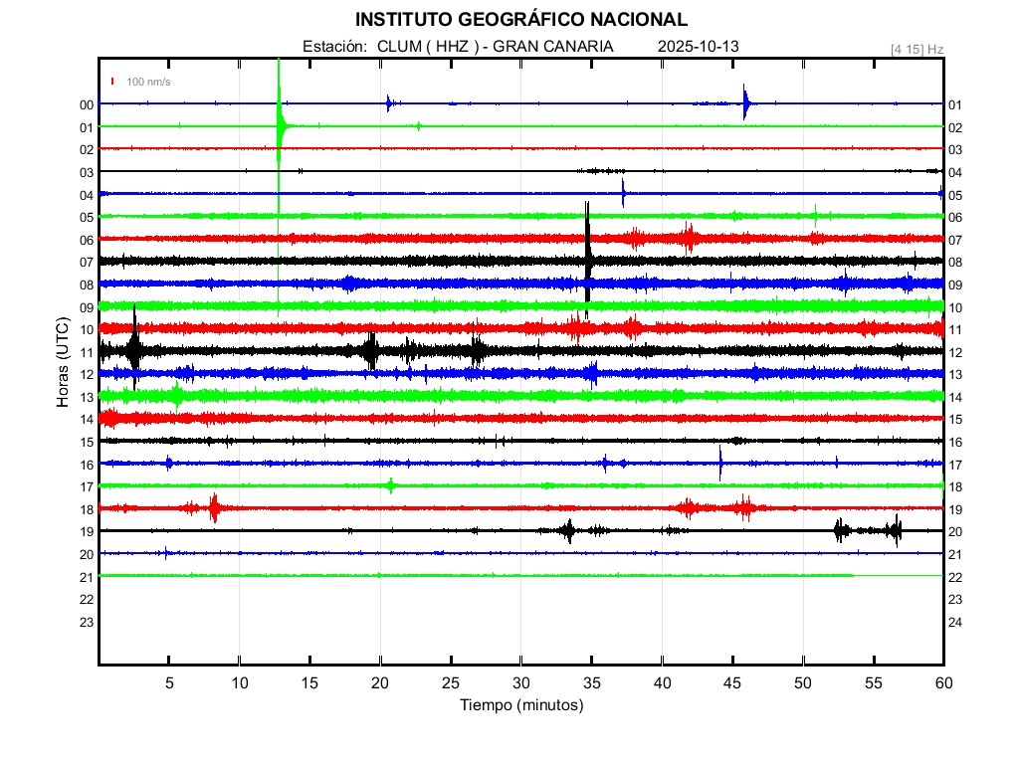This screenshot has height=764, width=1019.
Task: Select hour label "00" on the left axis
Action: (87, 104)
